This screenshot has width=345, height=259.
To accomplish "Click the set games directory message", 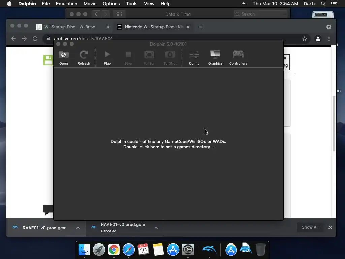I will tap(168, 144).
